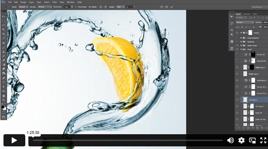Switch to the Channels tab
The width and height of the screenshot is (268, 149).
(247, 14)
